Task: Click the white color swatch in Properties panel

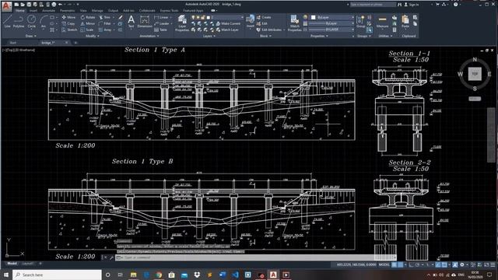Action: [314, 17]
